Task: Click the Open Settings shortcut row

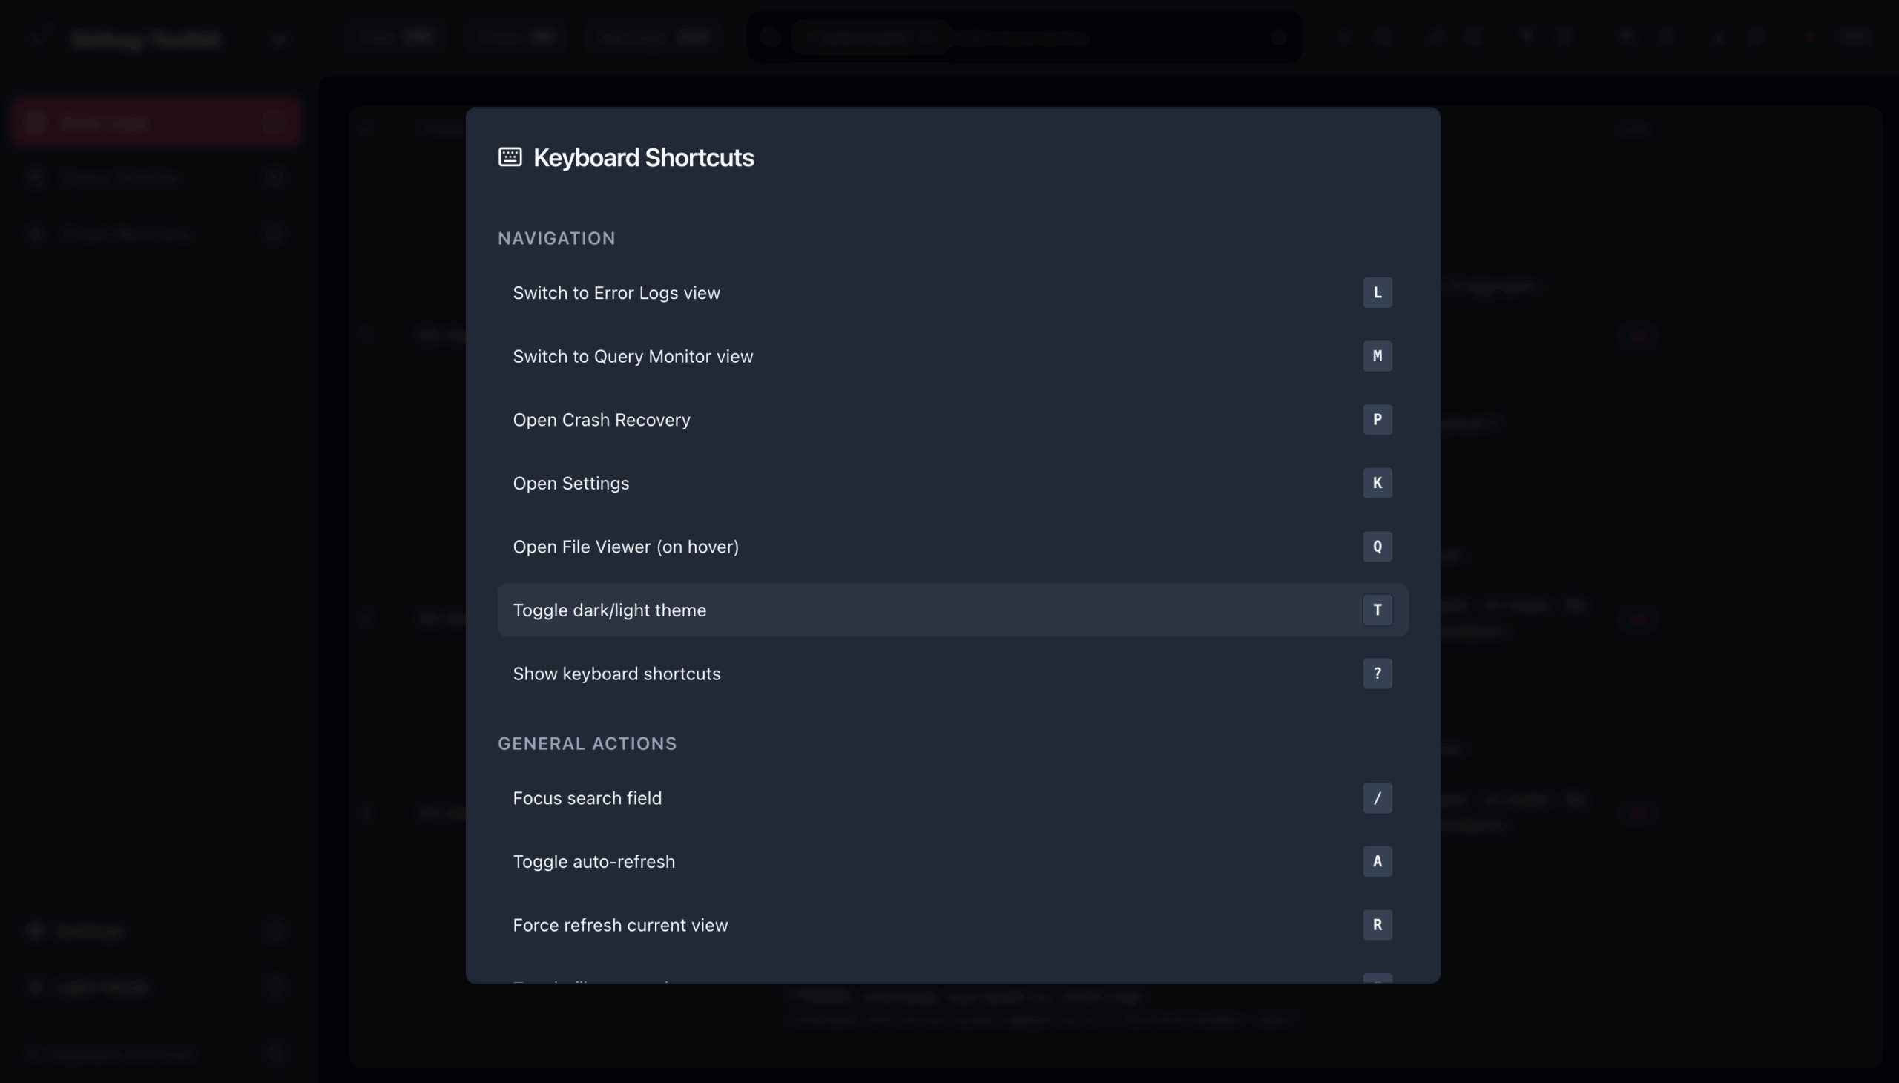Action: [571, 484]
